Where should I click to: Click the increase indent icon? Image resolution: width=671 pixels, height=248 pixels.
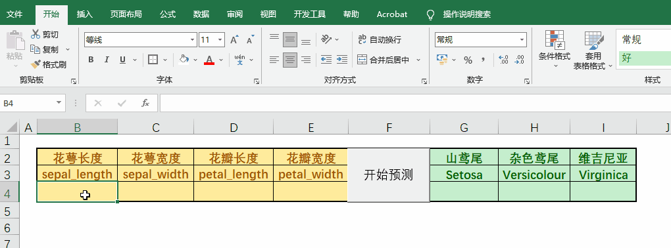(341, 60)
